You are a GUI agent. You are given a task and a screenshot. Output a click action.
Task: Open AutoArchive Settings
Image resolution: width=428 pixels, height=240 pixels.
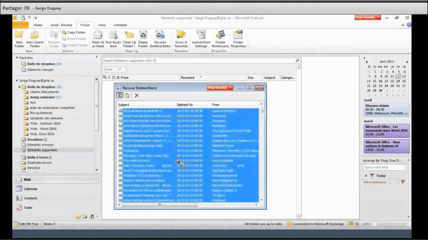[x=201, y=39]
